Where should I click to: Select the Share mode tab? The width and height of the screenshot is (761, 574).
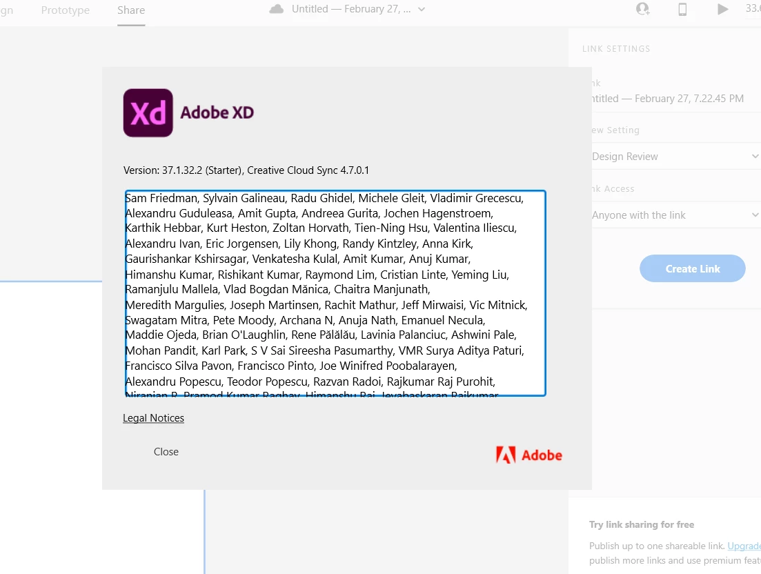tap(131, 10)
